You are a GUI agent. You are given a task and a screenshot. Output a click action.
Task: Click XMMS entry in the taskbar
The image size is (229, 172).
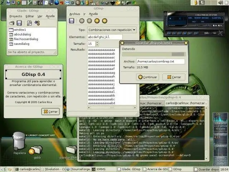104,169
